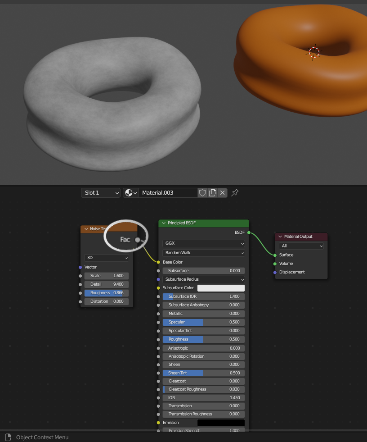The width and height of the screenshot is (367, 442).
Task: Click the Emission input socket
Action: click(x=158, y=423)
